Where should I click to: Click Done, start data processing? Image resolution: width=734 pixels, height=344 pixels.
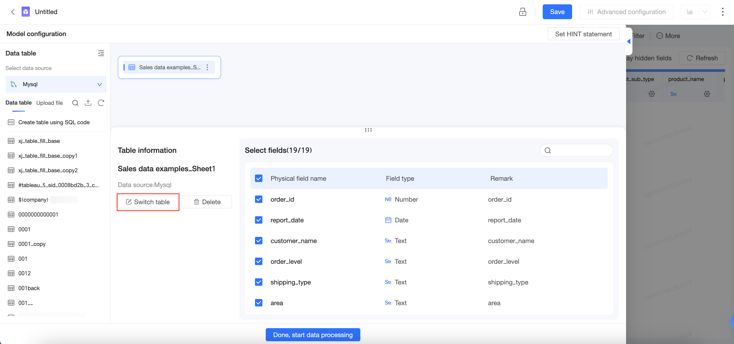(313, 335)
